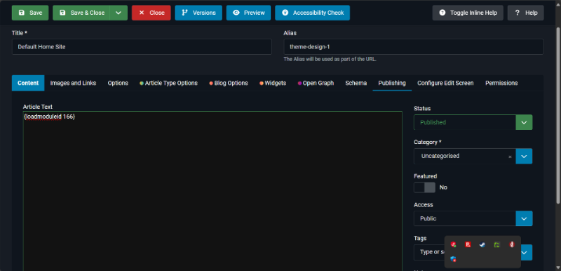Click the green tray icon
The image size is (561, 271).
coord(497,245)
